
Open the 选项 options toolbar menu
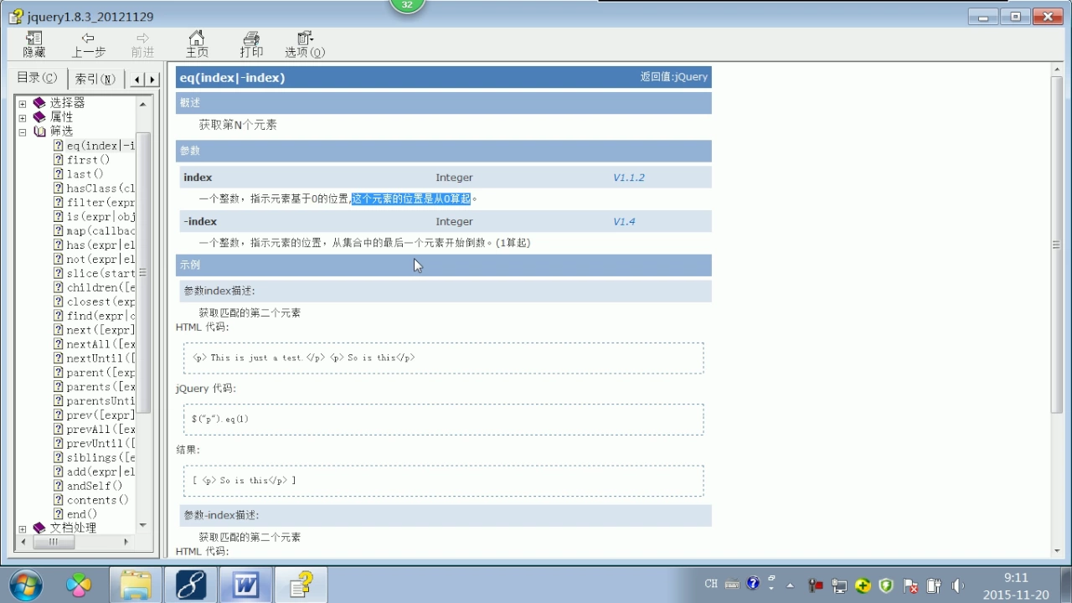pos(305,44)
